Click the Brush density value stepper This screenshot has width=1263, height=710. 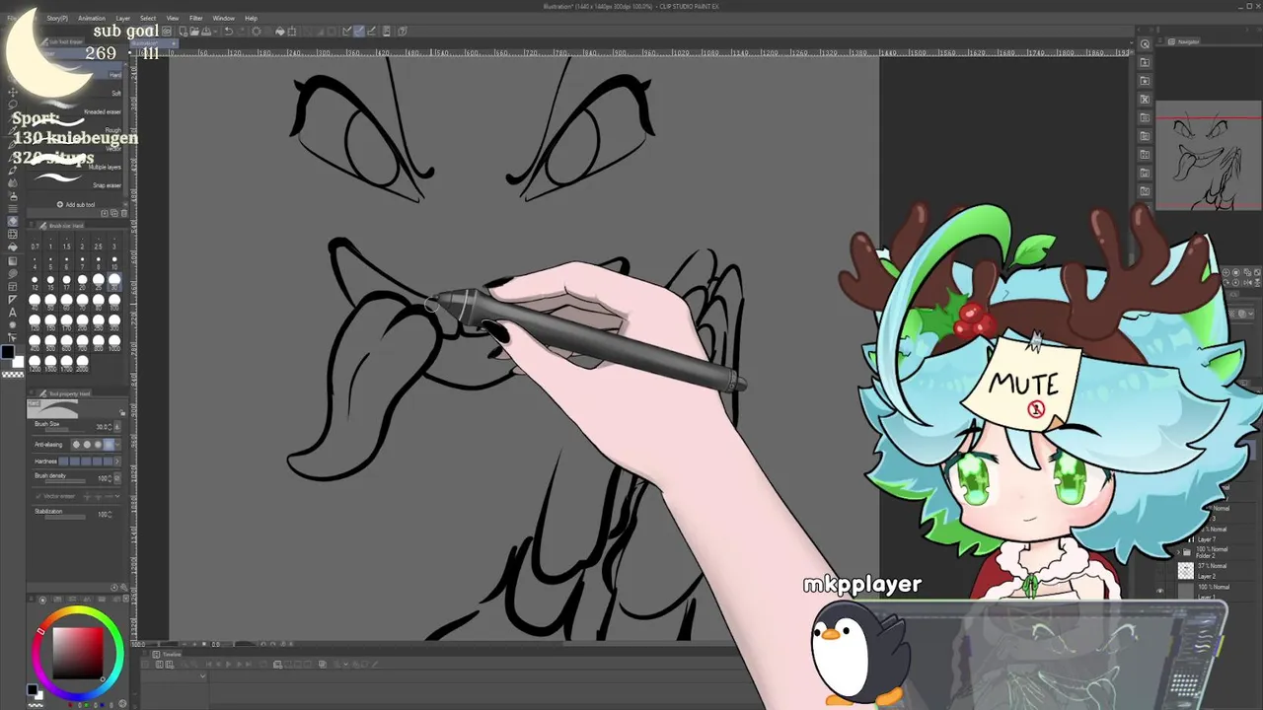pos(111,478)
